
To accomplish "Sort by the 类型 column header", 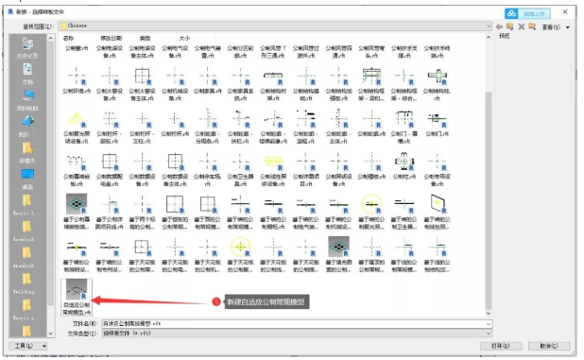I will (145, 38).
